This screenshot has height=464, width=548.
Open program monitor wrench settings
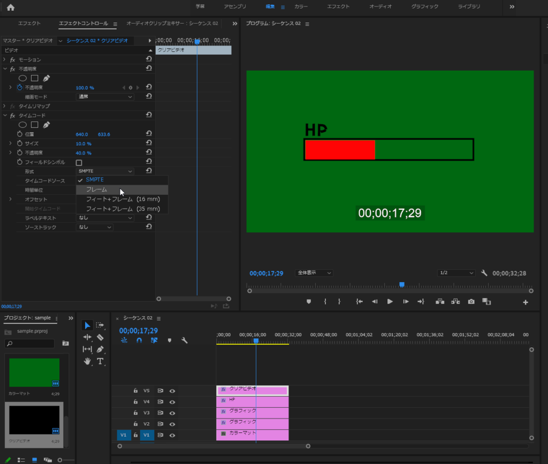tap(484, 273)
